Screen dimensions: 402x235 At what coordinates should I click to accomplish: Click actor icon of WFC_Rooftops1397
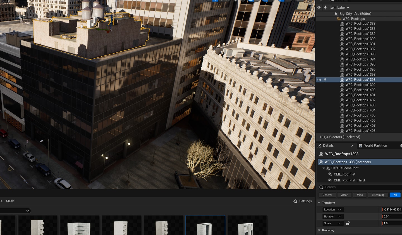pos(342,75)
